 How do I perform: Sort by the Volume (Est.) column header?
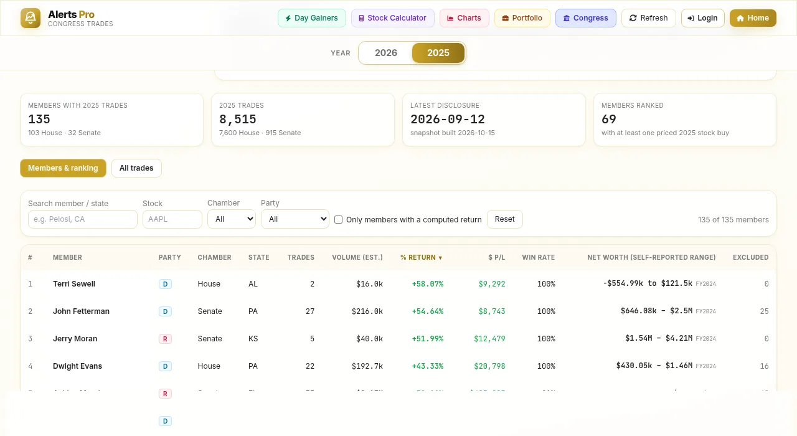(357, 257)
